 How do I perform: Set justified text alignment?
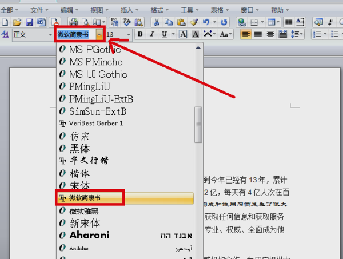point(258,34)
